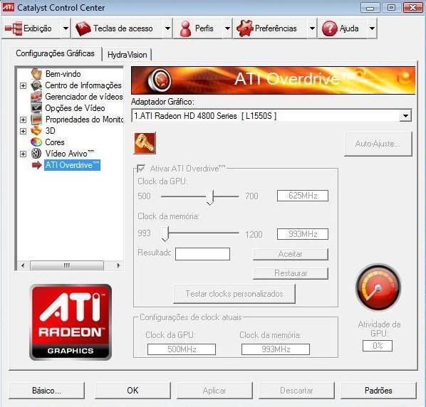Image resolution: width=426 pixels, height=407 pixels.
Task: Click the Cores color wheel icon
Action: 36,142
